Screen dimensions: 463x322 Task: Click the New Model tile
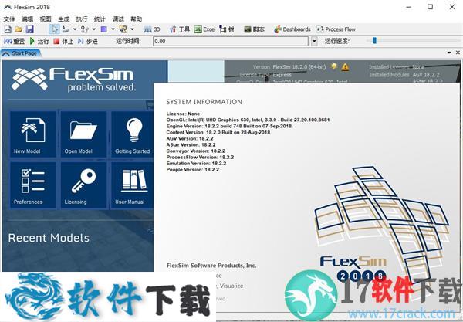pyautogui.click(x=33, y=134)
